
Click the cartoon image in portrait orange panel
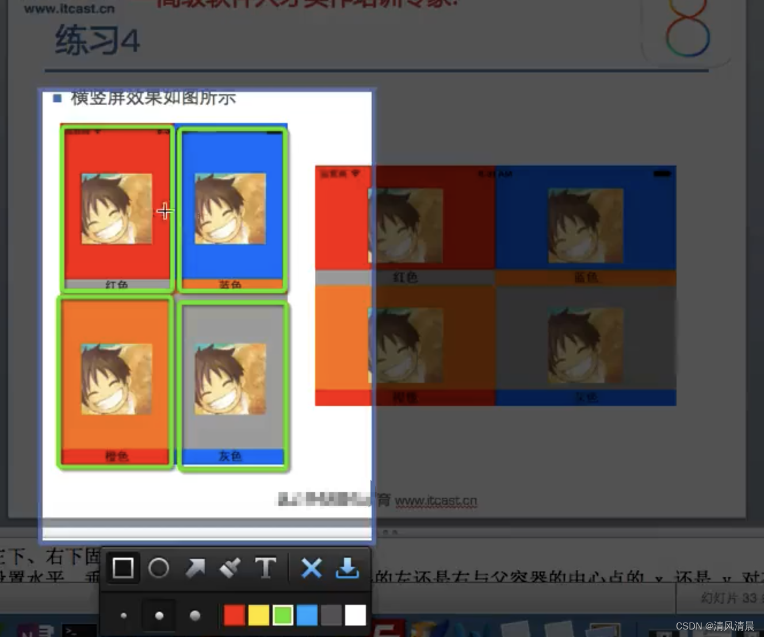pos(117,379)
